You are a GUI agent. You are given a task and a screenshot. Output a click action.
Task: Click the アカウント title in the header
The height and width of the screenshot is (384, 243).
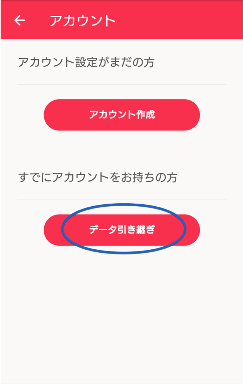point(82,21)
